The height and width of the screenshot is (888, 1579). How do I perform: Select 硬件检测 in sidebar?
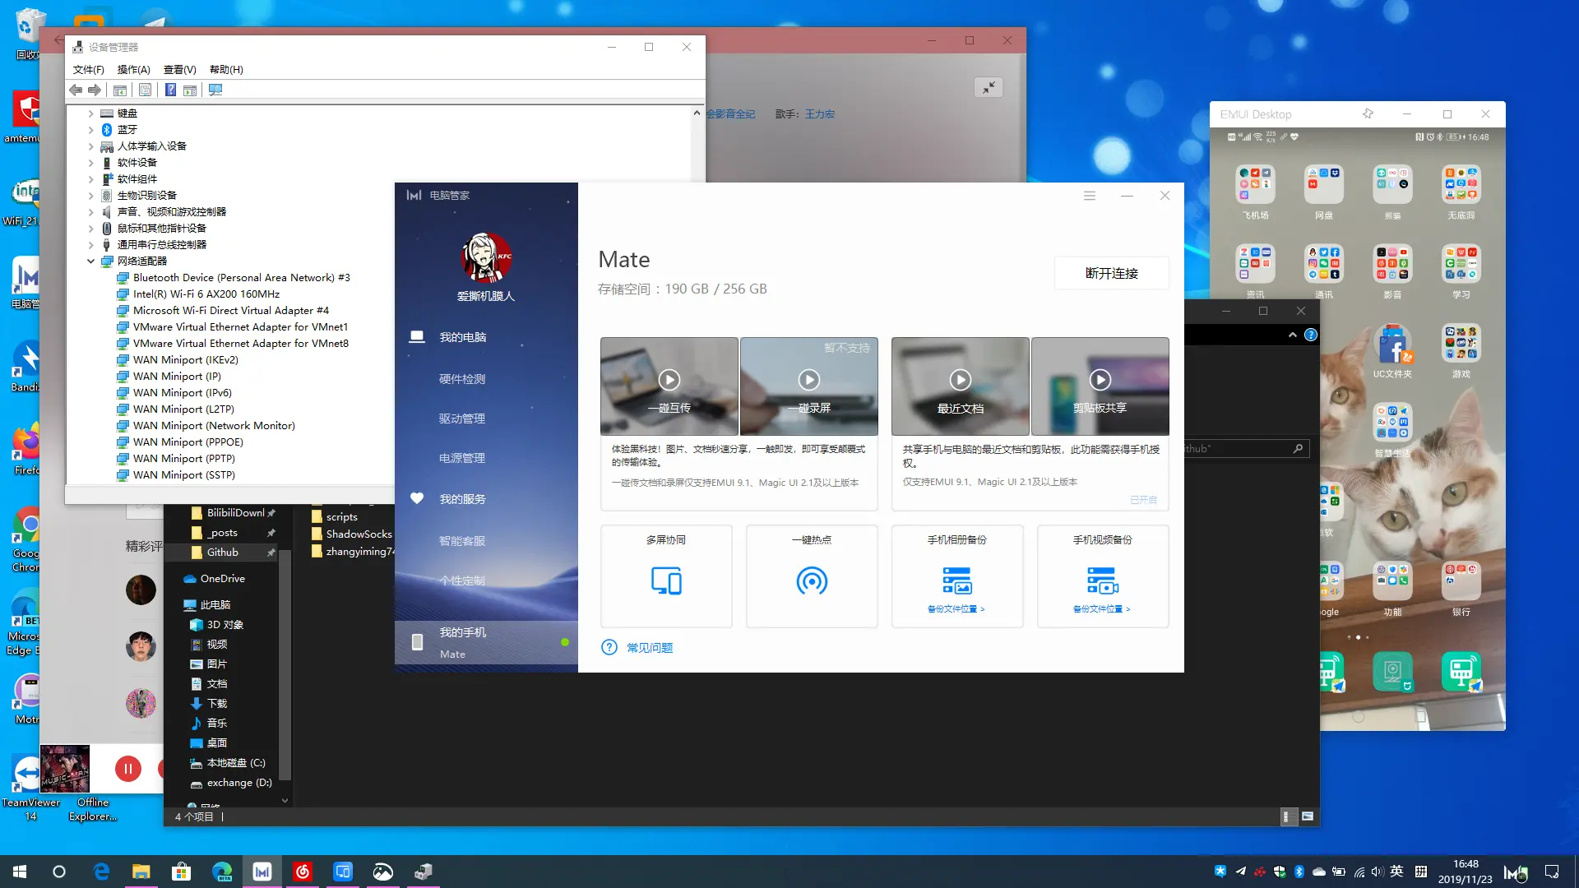(x=462, y=379)
